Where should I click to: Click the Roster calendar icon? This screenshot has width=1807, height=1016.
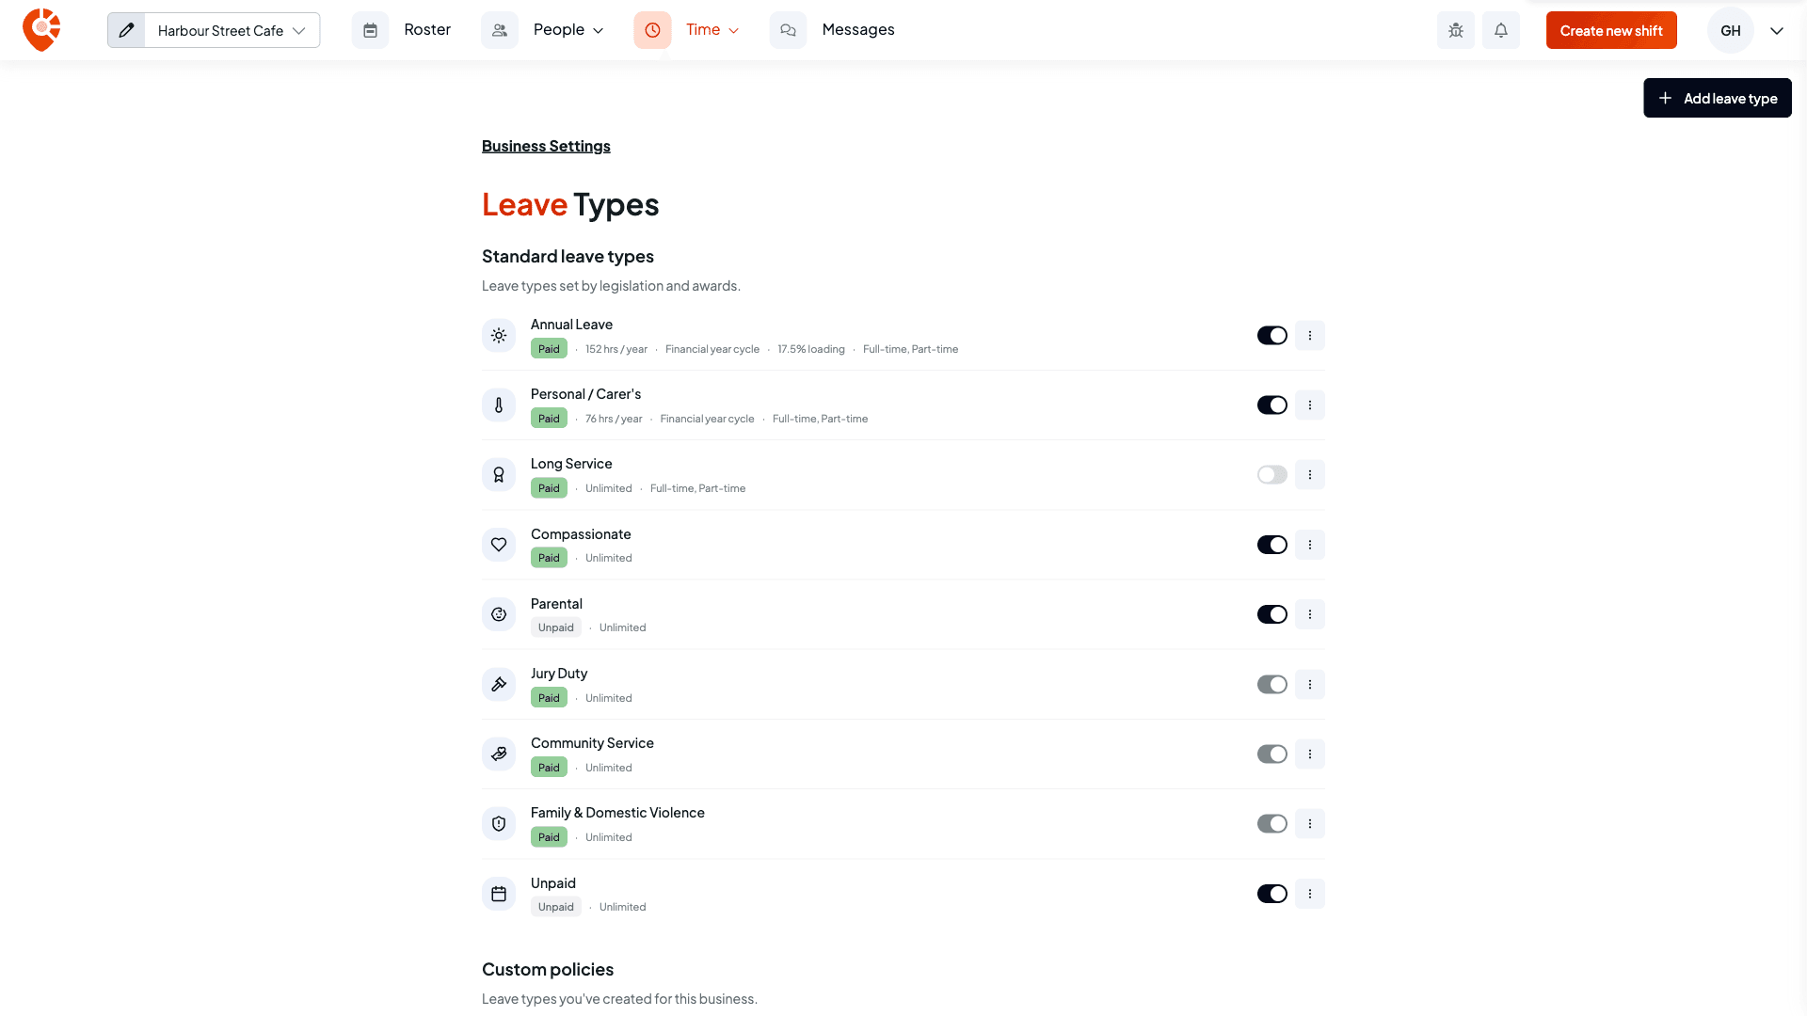coord(370,30)
